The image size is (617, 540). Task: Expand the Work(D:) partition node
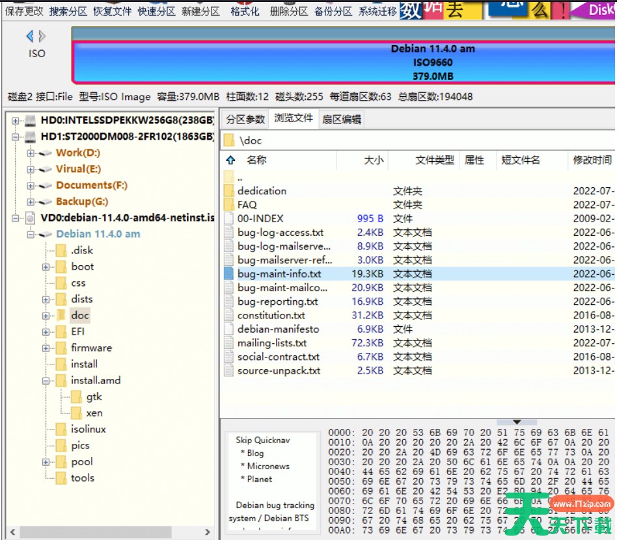point(31,153)
